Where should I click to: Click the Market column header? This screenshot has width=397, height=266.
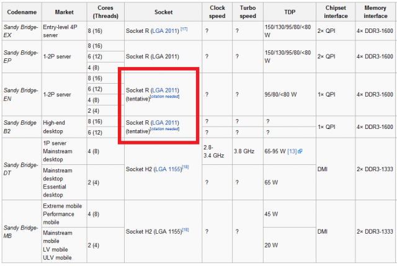coord(65,12)
